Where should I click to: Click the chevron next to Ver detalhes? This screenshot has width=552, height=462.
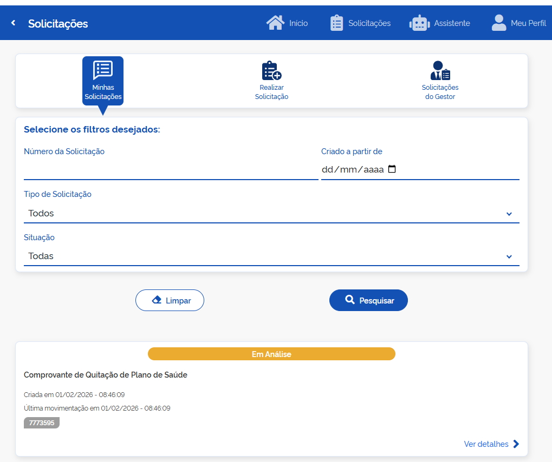(x=516, y=444)
